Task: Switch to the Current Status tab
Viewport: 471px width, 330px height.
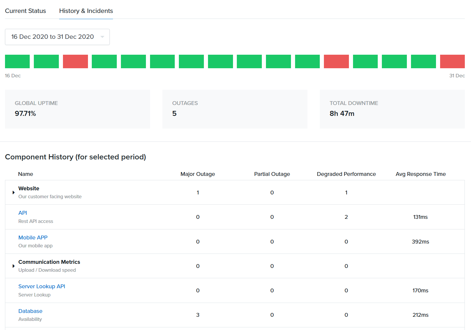Action: [25, 11]
